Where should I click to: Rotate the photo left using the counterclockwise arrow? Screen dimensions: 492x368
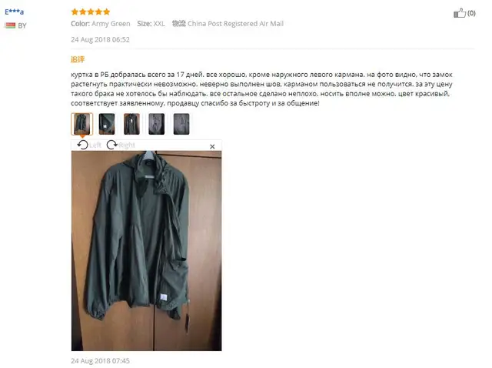pos(83,145)
